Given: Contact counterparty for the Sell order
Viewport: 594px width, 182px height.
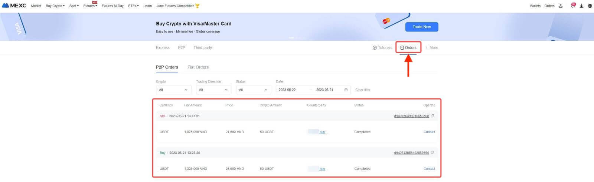Looking at the screenshot, I should (x=429, y=132).
